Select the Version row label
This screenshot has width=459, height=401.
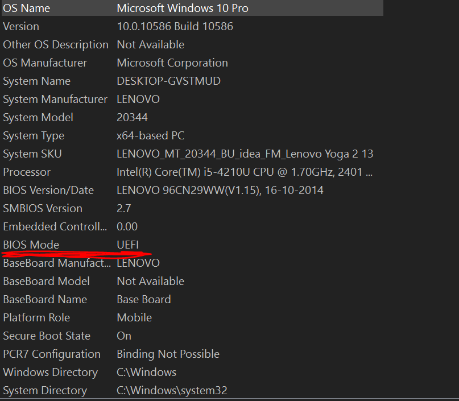click(x=21, y=26)
